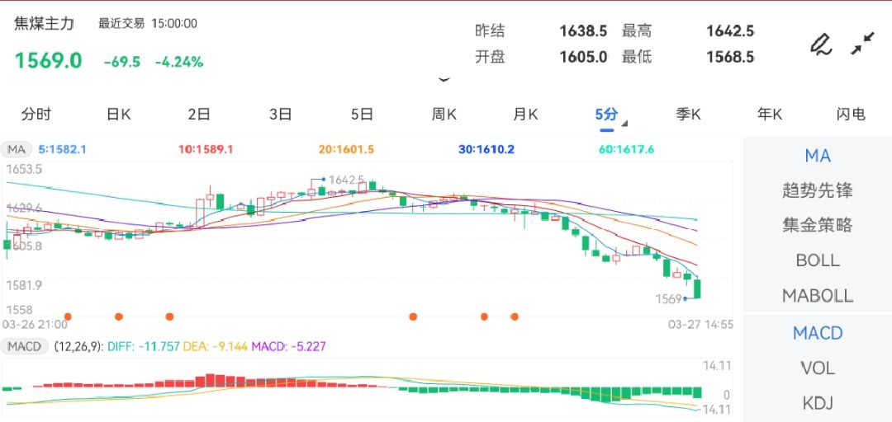Tap the collapse arrows to exit fullscreen

[863, 44]
